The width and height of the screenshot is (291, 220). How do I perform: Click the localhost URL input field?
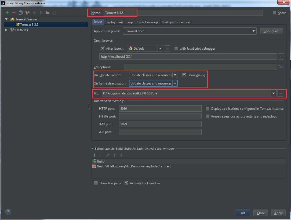[x=188, y=56]
